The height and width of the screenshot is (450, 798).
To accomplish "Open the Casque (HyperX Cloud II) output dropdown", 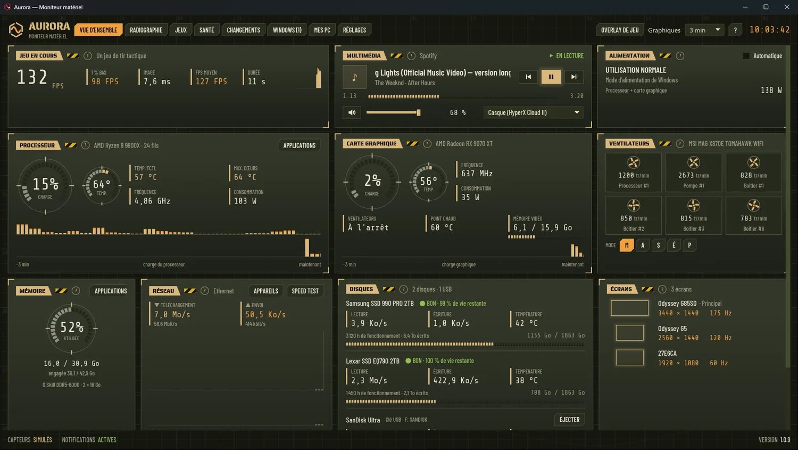I will coord(533,112).
